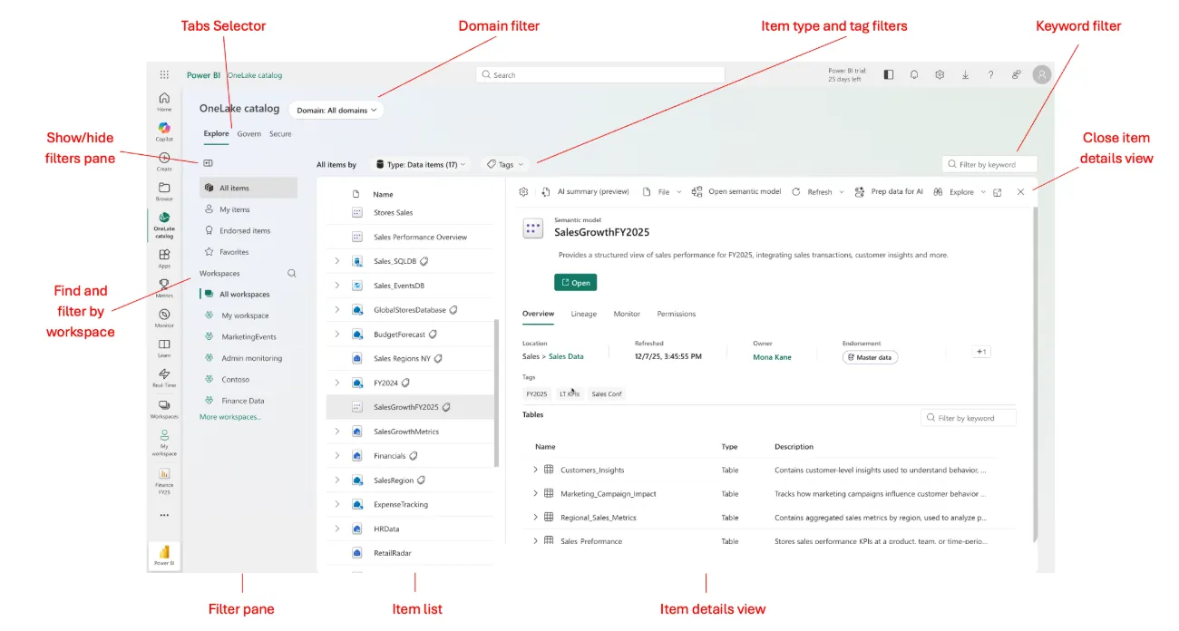
Task: Expand the Sales_SQLDB item row
Action: (x=336, y=261)
